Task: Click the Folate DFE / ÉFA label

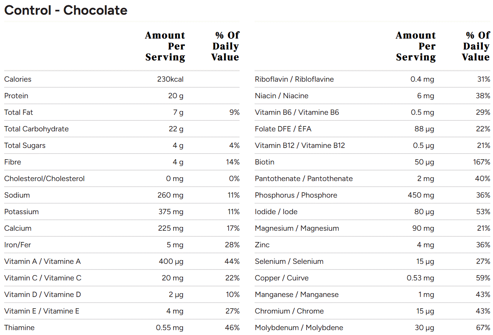Action: (283, 129)
